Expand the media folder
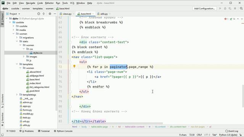 click(13, 30)
